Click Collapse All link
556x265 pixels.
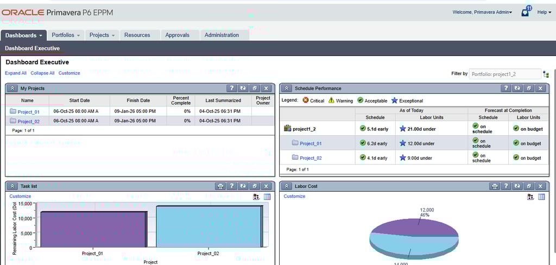click(x=42, y=73)
